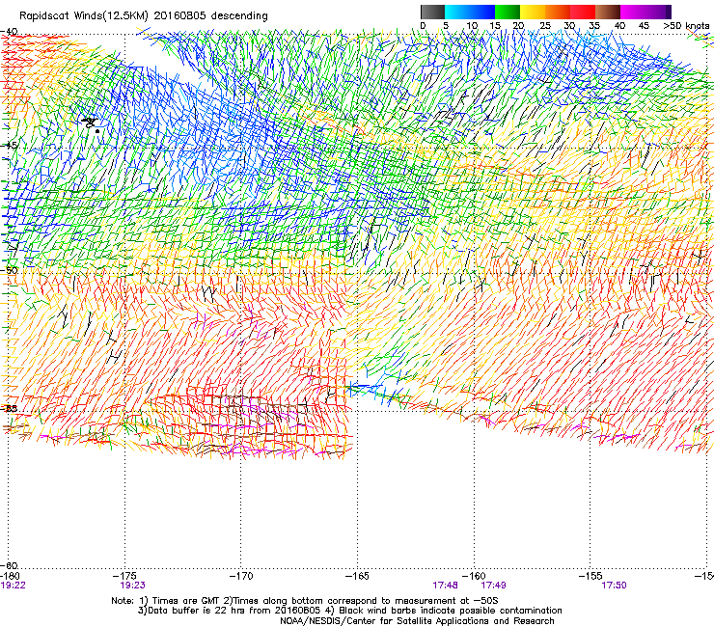714x627 pixels.
Task: Click the magenta 40-45 knot color bar segment
Action: (x=633, y=12)
